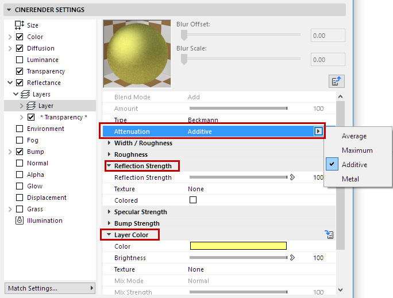Toggle the Bump channel checkbox

[20, 152]
